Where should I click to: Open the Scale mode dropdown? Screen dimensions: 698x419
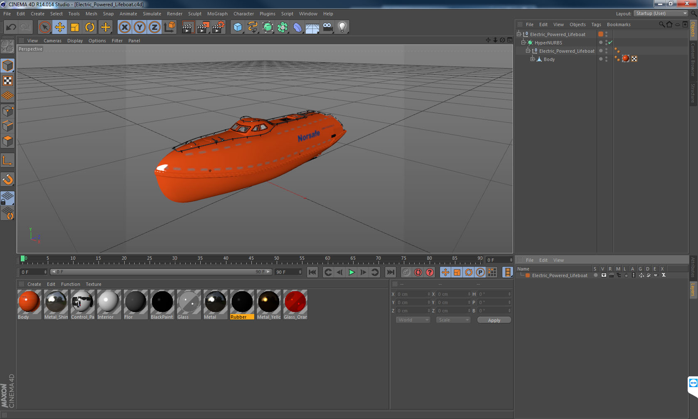(x=453, y=320)
